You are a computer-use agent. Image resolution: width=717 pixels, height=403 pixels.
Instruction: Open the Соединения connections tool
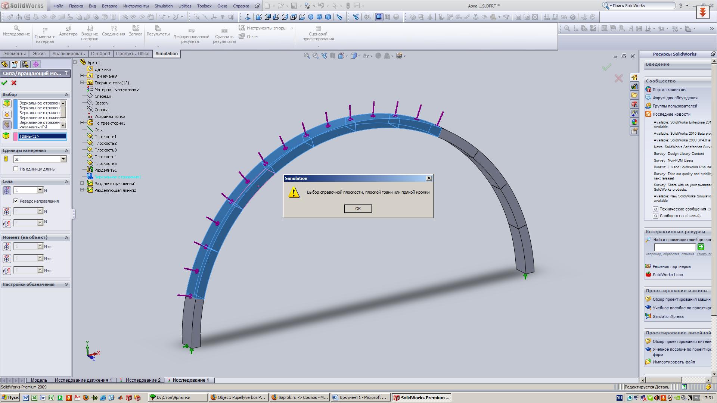click(114, 28)
